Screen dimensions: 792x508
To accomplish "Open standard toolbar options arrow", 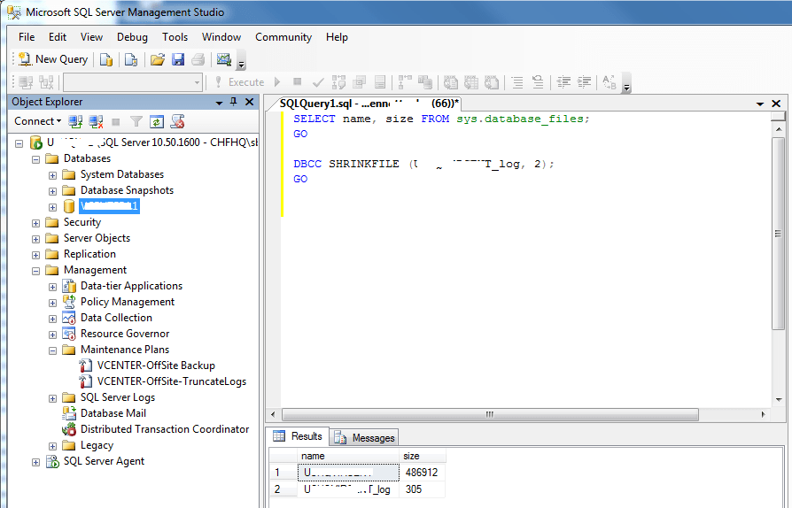I will tap(242, 60).
